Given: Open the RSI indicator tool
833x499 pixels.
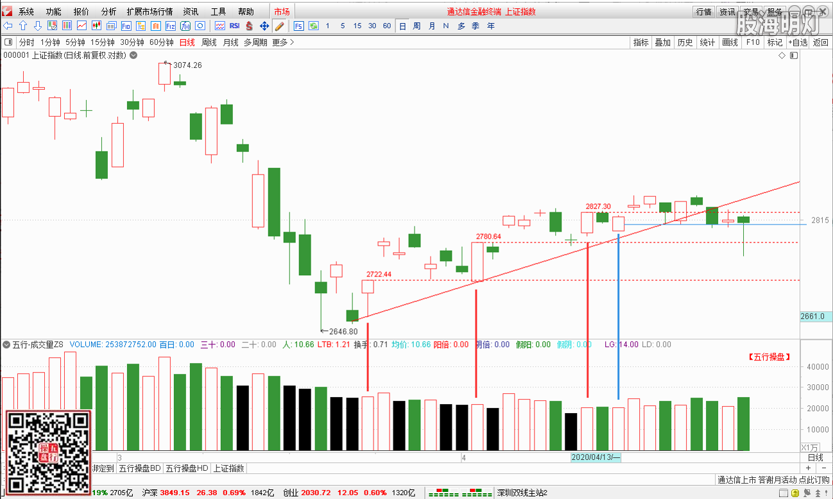Looking at the screenshot, I should 234,26.
